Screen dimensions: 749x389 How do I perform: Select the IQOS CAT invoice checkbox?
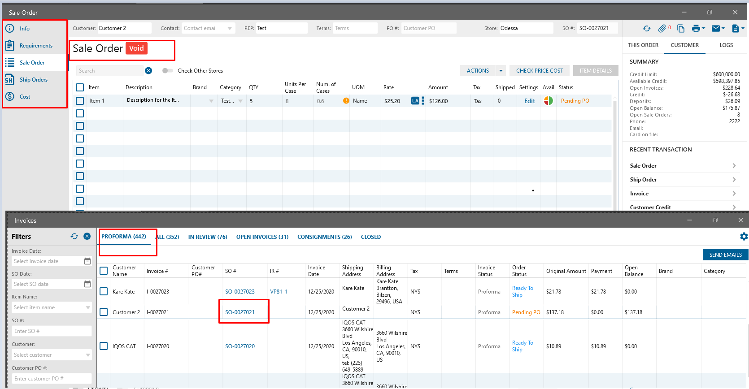104,346
